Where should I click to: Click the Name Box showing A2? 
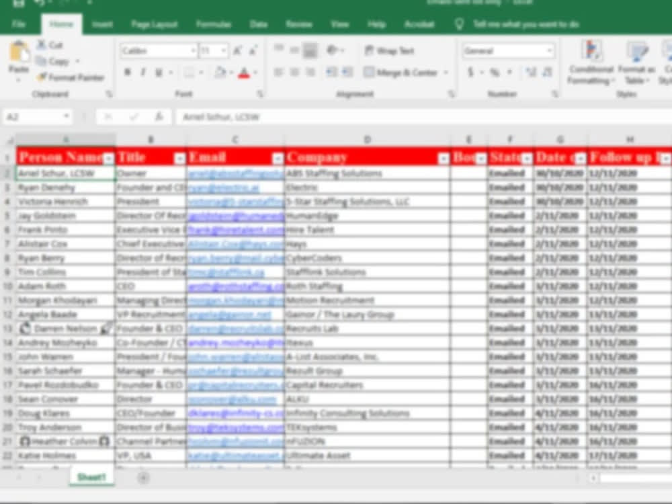[x=36, y=116]
